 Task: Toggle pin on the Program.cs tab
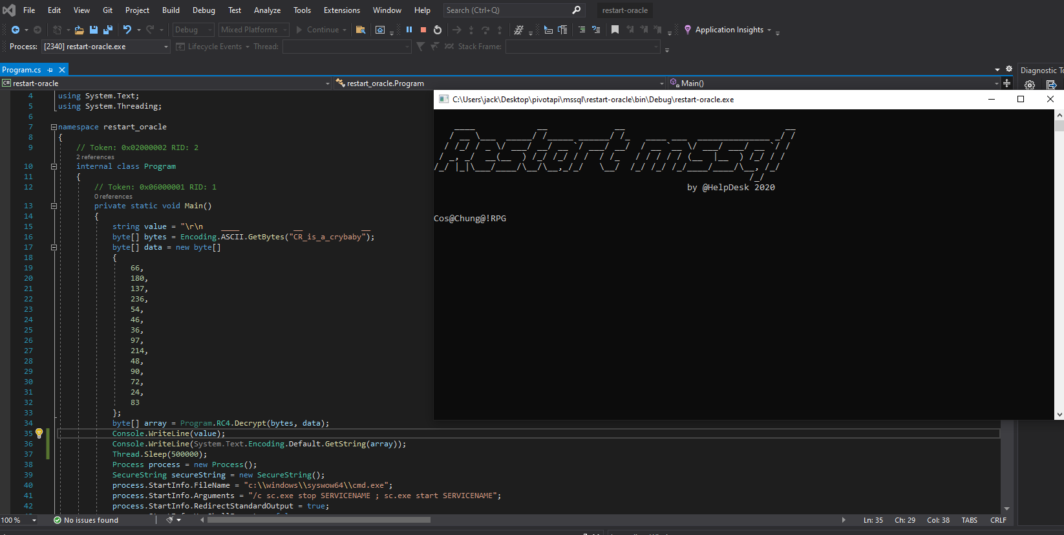tap(50, 70)
